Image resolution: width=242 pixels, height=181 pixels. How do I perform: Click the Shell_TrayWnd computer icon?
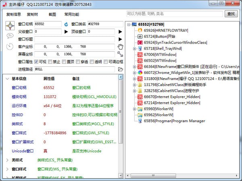[140, 49]
